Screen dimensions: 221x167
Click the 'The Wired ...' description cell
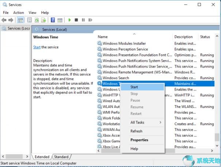coord(184,101)
